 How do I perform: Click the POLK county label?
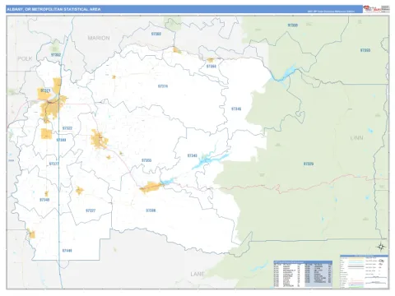point(25,58)
